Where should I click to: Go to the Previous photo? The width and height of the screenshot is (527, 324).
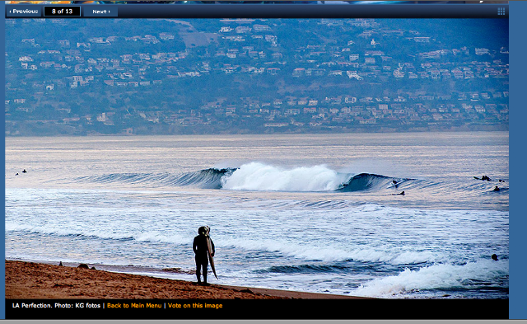tap(24, 12)
